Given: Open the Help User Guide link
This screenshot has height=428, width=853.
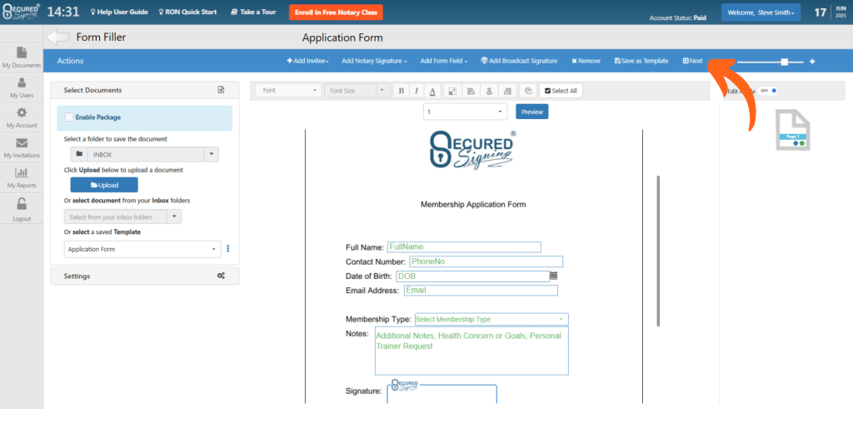Looking at the screenshot, I should tap(119, 12).
